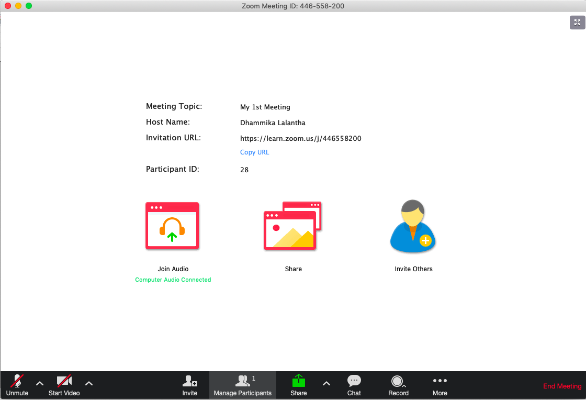Enter full screen using top-right icon

[578, 23]
